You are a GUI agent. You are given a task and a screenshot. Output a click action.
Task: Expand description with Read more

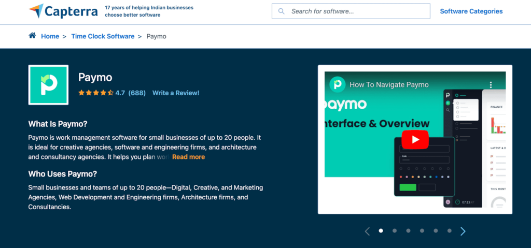(189, 157)
